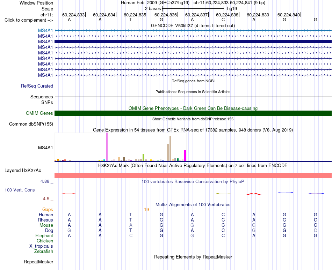332x270 pixels.
Task: Click the X_tropicalis species label
Action: pyautogui.click(x=41, y=246)
